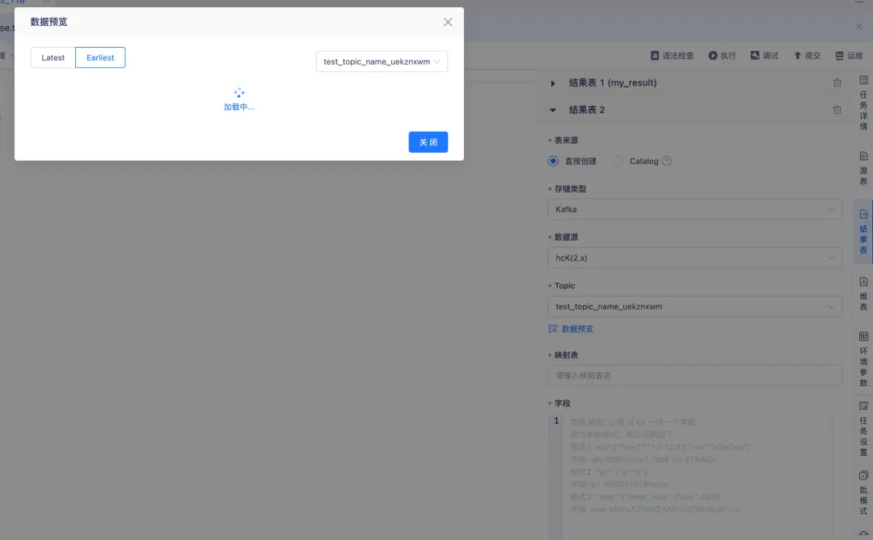Close the preview dialog via 关闭 button
Viewport: 873px width, 540px height.
427,141
